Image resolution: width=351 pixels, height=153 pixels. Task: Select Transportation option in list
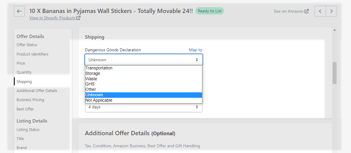[144, 68]
